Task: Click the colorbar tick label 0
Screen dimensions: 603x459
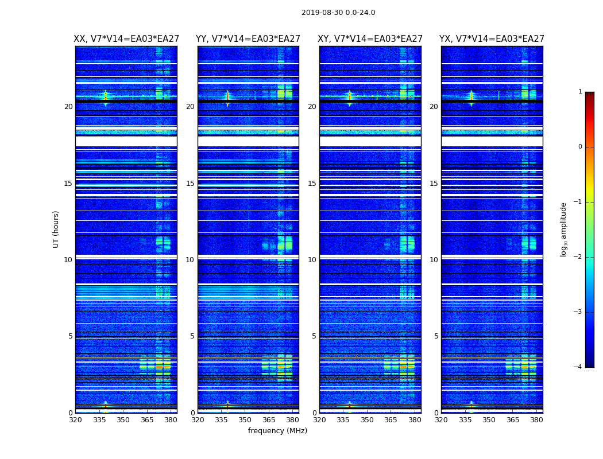Action: tap(579, 147)
